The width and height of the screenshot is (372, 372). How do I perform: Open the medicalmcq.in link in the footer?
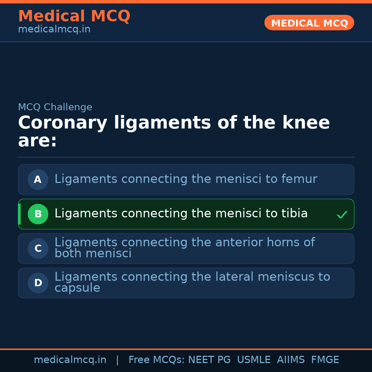[70, 360]
